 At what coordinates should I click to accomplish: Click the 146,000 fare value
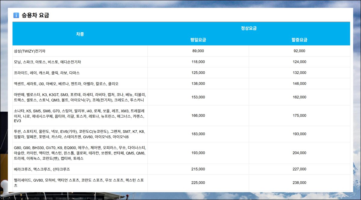point(299,84)
